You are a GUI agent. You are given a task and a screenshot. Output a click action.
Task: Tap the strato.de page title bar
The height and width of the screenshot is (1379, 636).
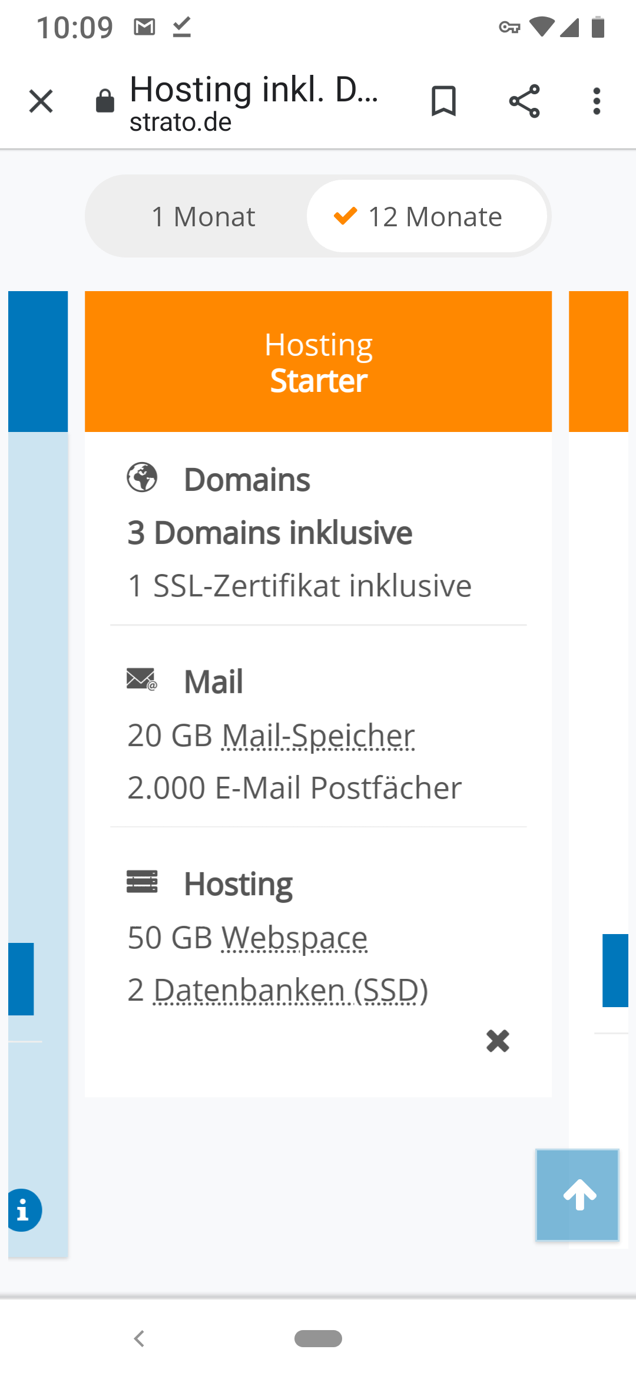click(x=253, y=101)
